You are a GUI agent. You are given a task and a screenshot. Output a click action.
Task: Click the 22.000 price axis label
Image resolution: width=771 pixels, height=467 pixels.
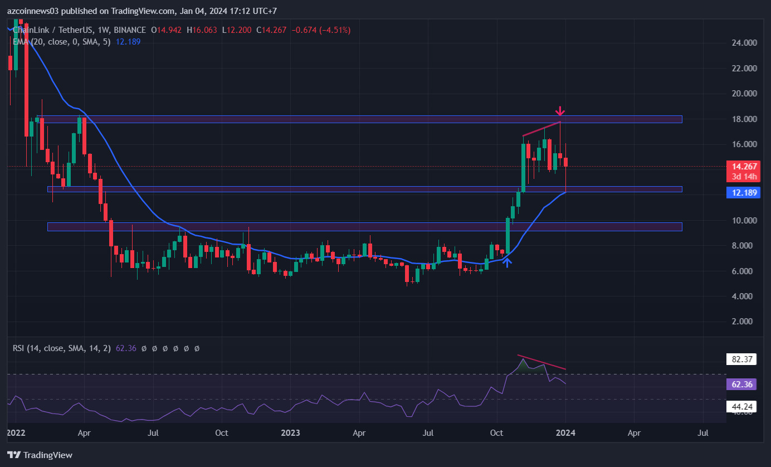(745, 69)
